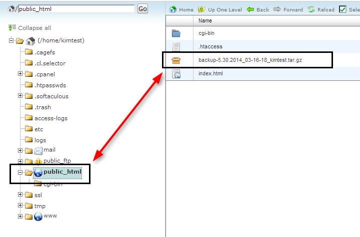Click the envelope icon of mail folder
The image size is (360, 237).
click(x=38, y=151)
